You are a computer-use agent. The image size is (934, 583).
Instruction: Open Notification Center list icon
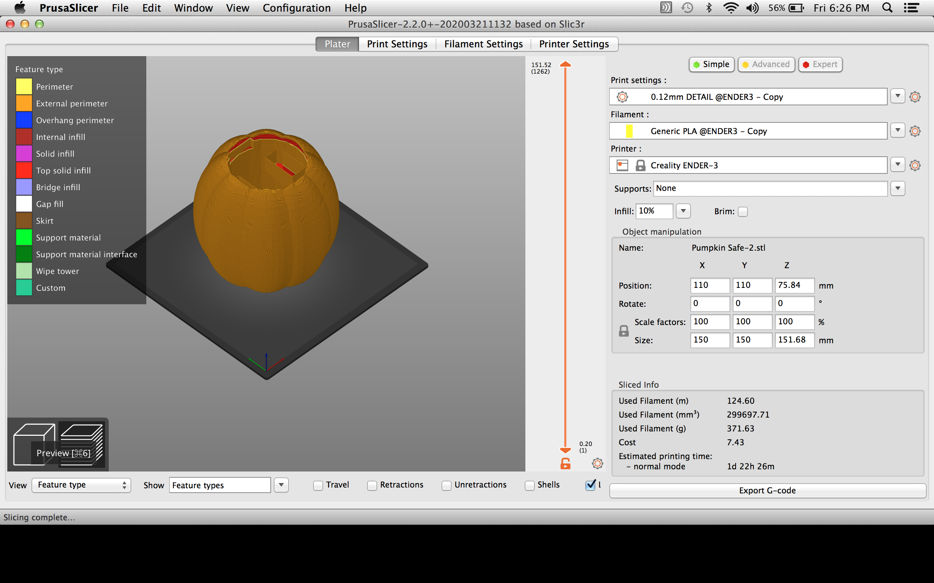(911, 8)
